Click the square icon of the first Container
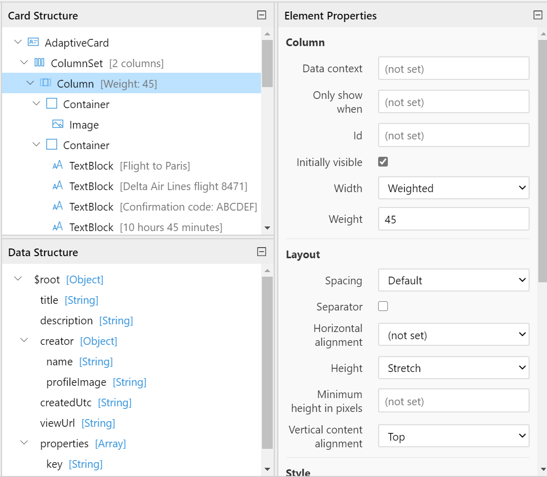 pyautogui.click(x=52, y=103)
